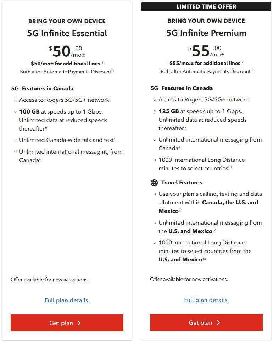The image size is (273, 342).
Task: Click the bullet beside 1000 International Long Distance minutes
Action: 154,160
